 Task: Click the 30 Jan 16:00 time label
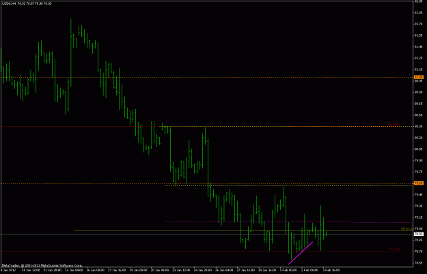(x=267, y=270)
